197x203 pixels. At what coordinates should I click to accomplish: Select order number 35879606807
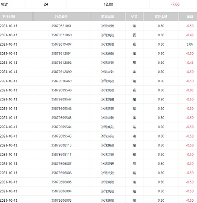pyautogui.click(x=61, y=164)
